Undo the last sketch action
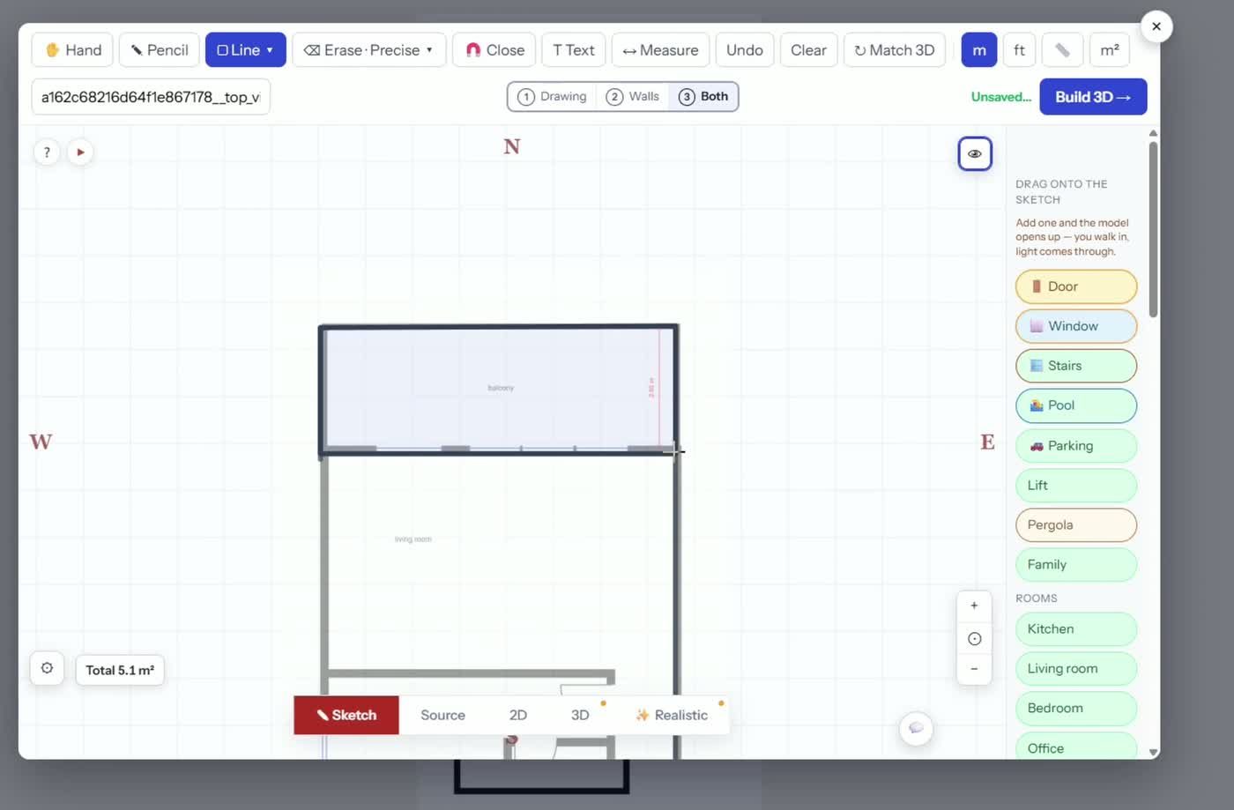The image size is (1234, 810). click(x=745, y=50)
